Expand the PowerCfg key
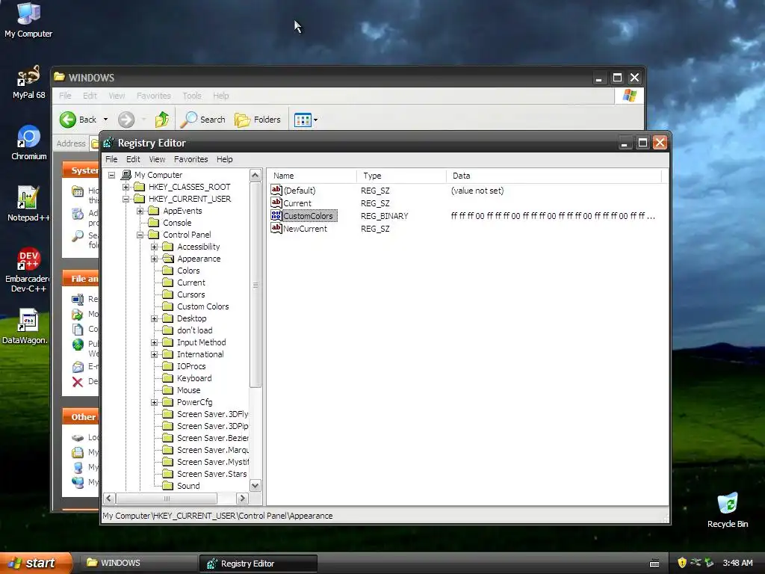 [154, 402]
